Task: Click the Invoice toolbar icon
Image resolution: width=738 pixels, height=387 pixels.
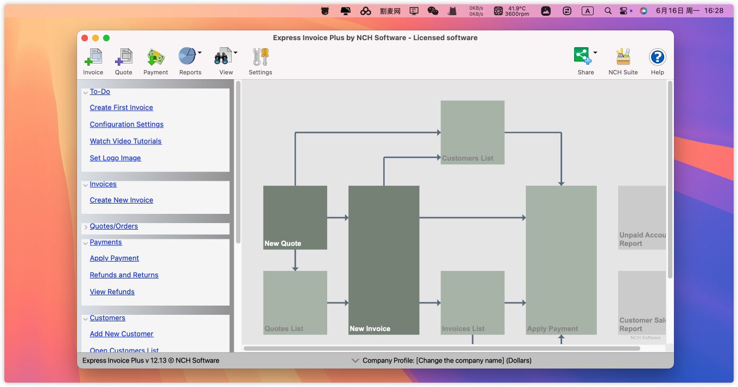Action: click(93, 58)
